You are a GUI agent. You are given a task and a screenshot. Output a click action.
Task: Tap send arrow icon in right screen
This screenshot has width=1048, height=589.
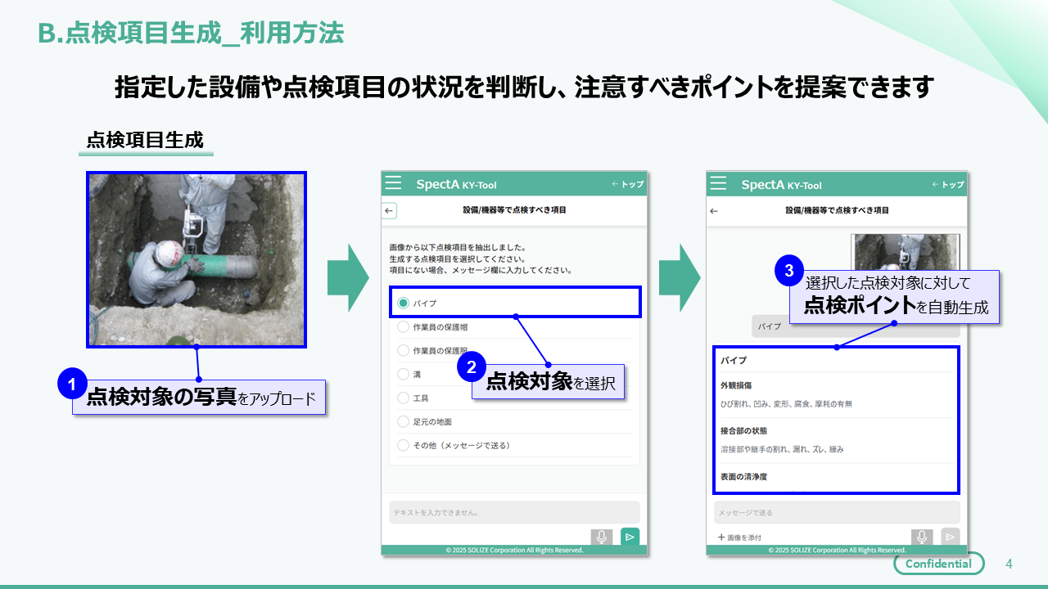tap(950, 537)
